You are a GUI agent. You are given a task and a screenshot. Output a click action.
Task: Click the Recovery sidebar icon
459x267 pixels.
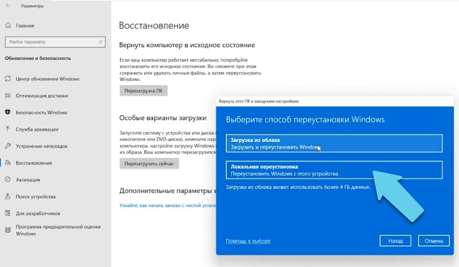tap(8, 163)
